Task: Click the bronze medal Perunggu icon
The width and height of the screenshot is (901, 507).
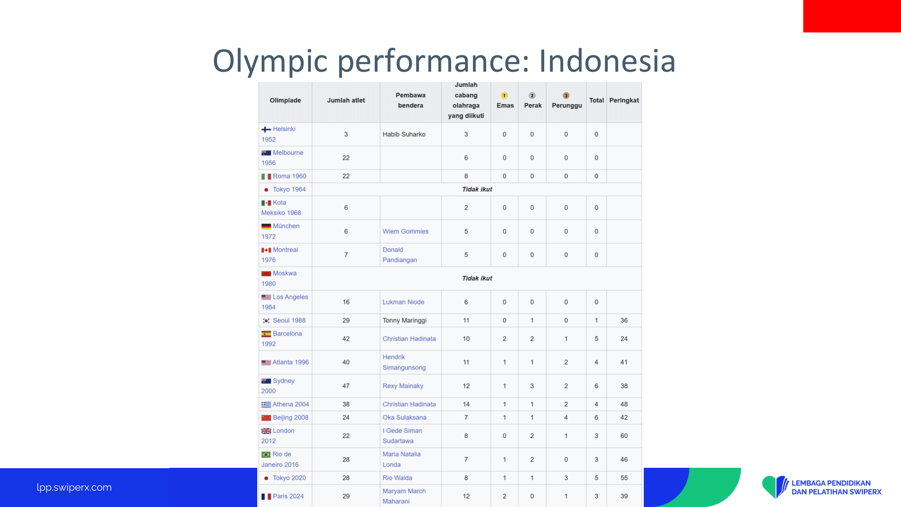Action: tap(566, 96)
